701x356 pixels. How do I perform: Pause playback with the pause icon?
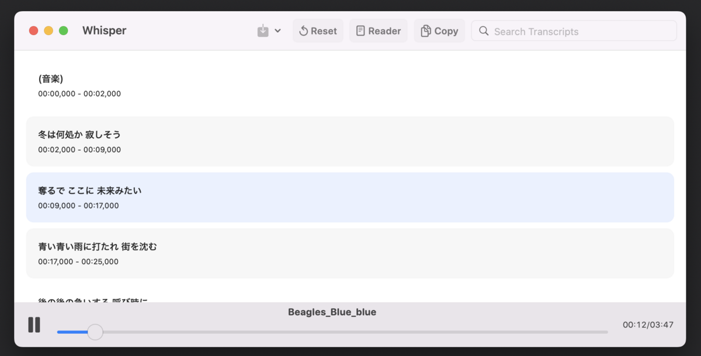point(34,325)
